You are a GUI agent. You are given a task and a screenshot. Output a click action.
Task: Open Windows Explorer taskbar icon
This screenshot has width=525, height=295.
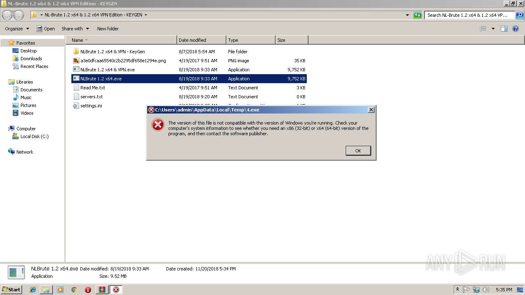click(x=46, y=290)
